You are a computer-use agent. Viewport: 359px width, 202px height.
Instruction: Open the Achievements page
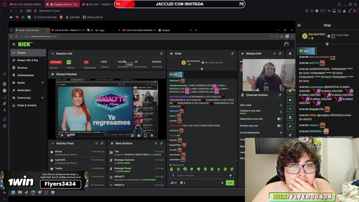29,75
